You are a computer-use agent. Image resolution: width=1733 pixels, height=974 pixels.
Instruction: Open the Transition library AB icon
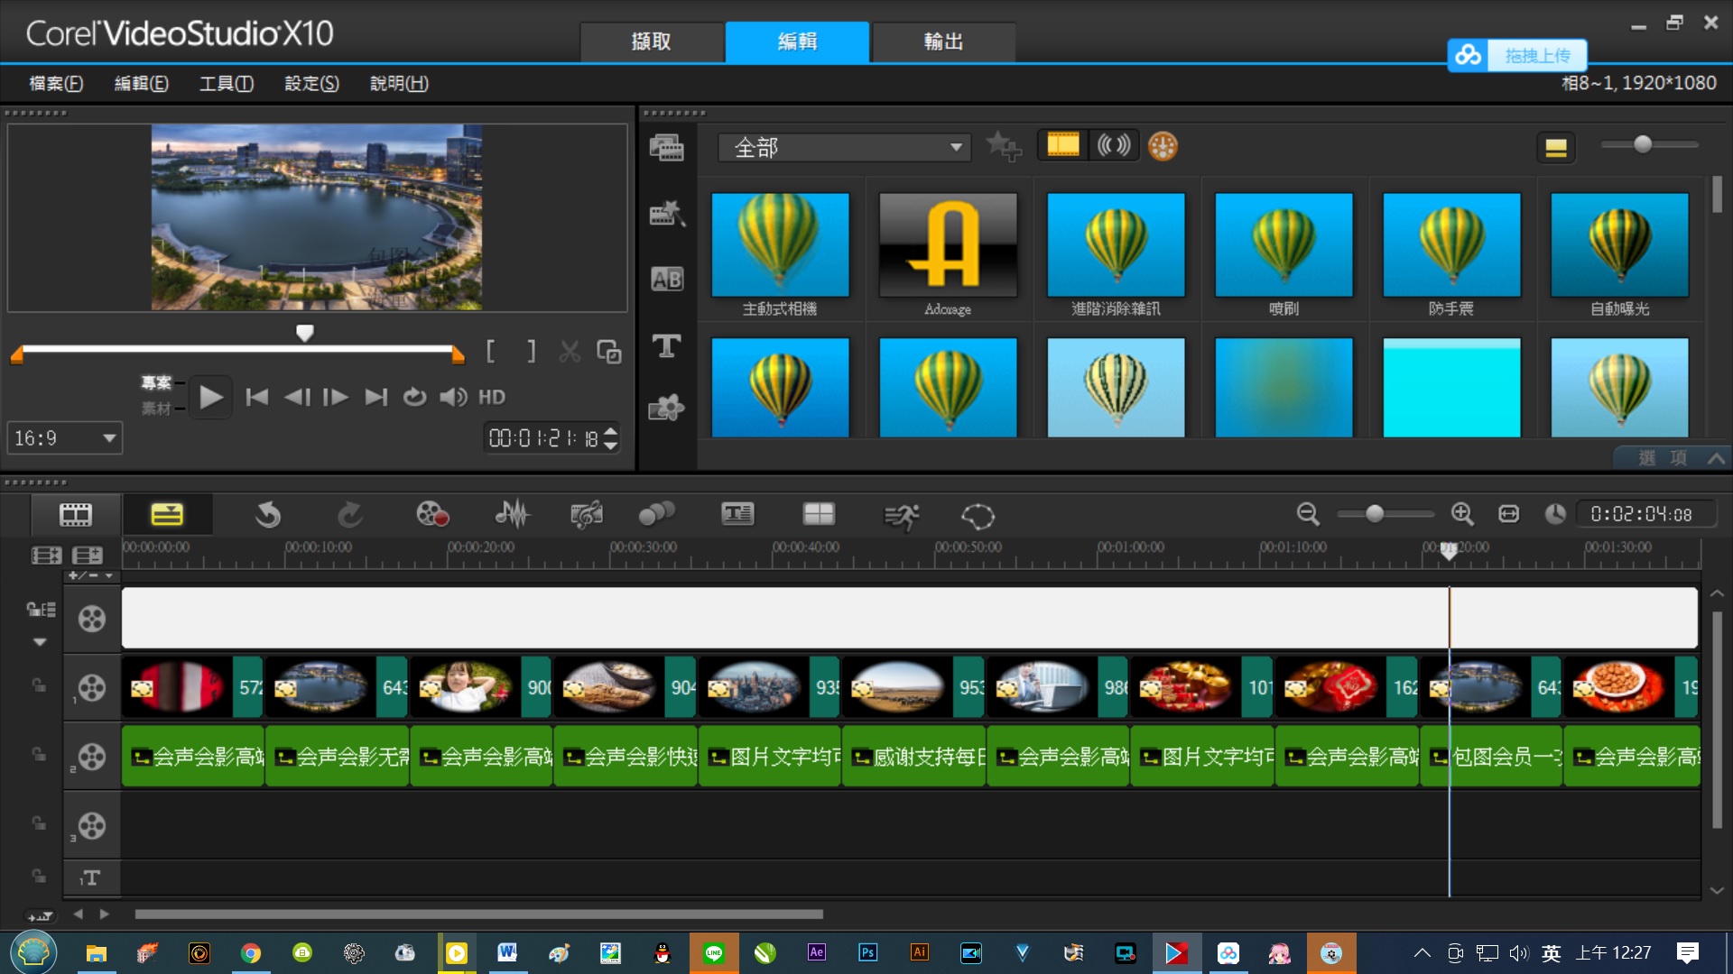pos(667,280)
